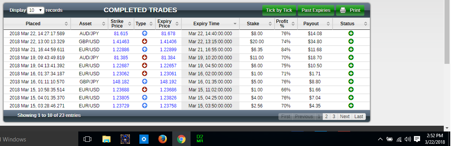Click strike price 1.41463 link
Image resolution: width=451 pixels, height=146 pixels.
click(x=121, y=41)
